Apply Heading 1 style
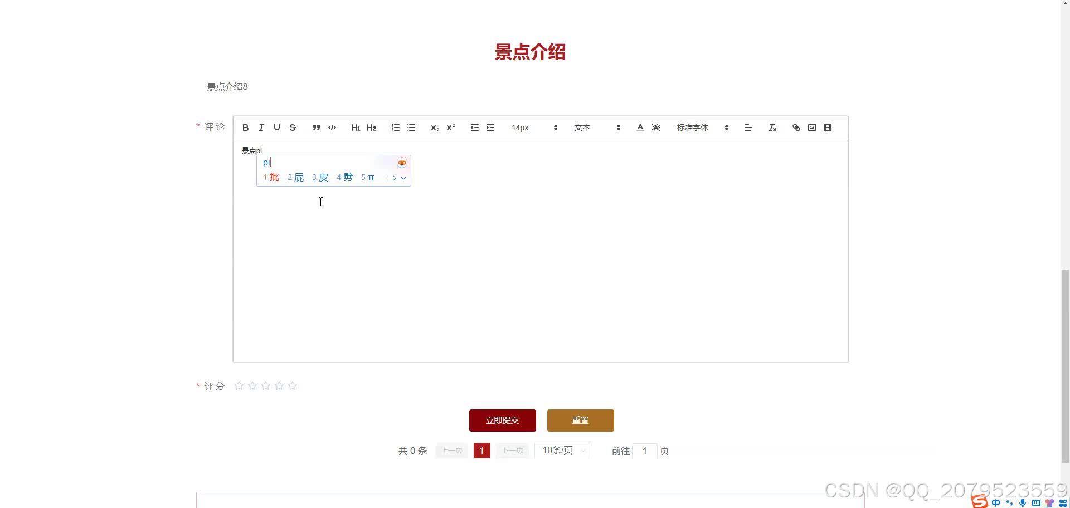Viewport: 1070px width, 508px height. 356,128
